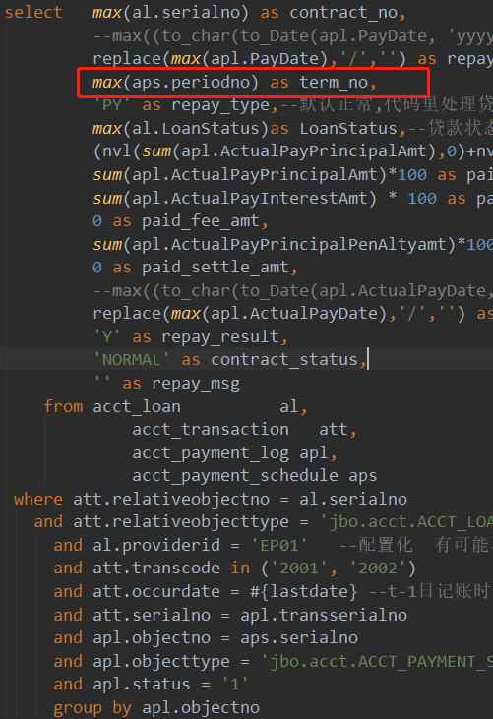Viewport: 493px width, 719px height.
Task: Click 'paid_fee_amt' alias
Action: tap(201, 221)
